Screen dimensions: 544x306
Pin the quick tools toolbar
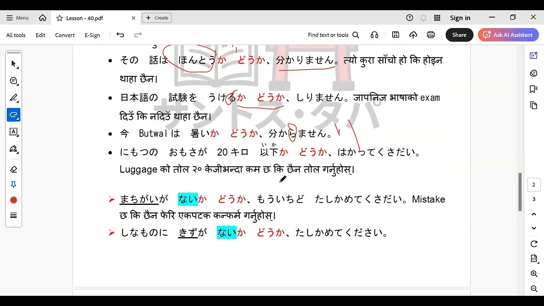pyautogui.click(x=14, y=184)
